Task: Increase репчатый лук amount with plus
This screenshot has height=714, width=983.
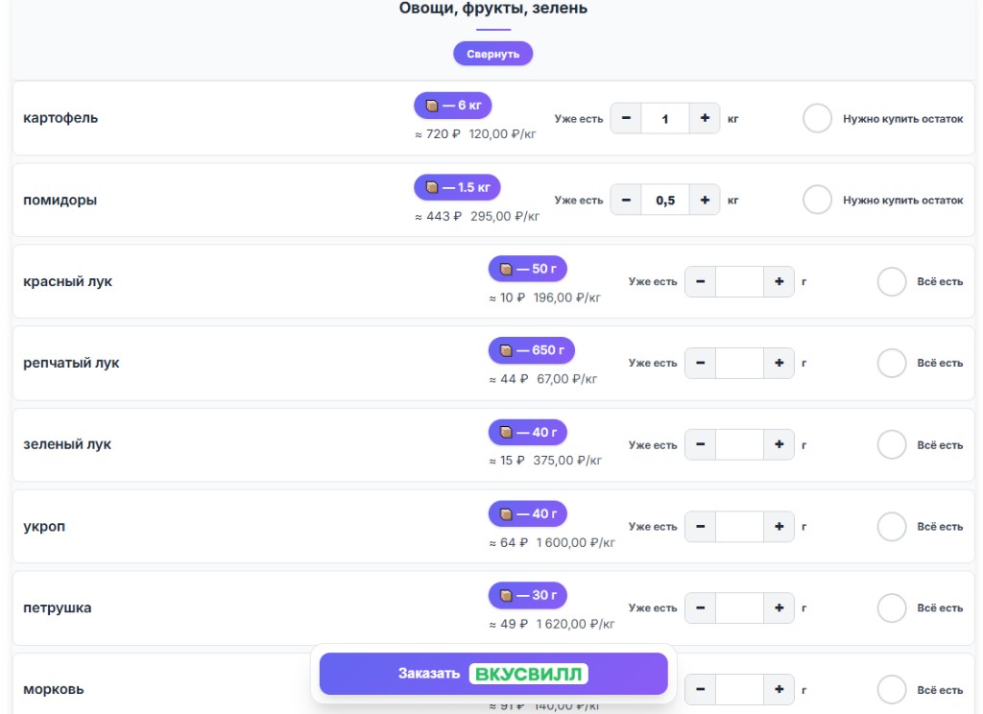Action: 779,363
